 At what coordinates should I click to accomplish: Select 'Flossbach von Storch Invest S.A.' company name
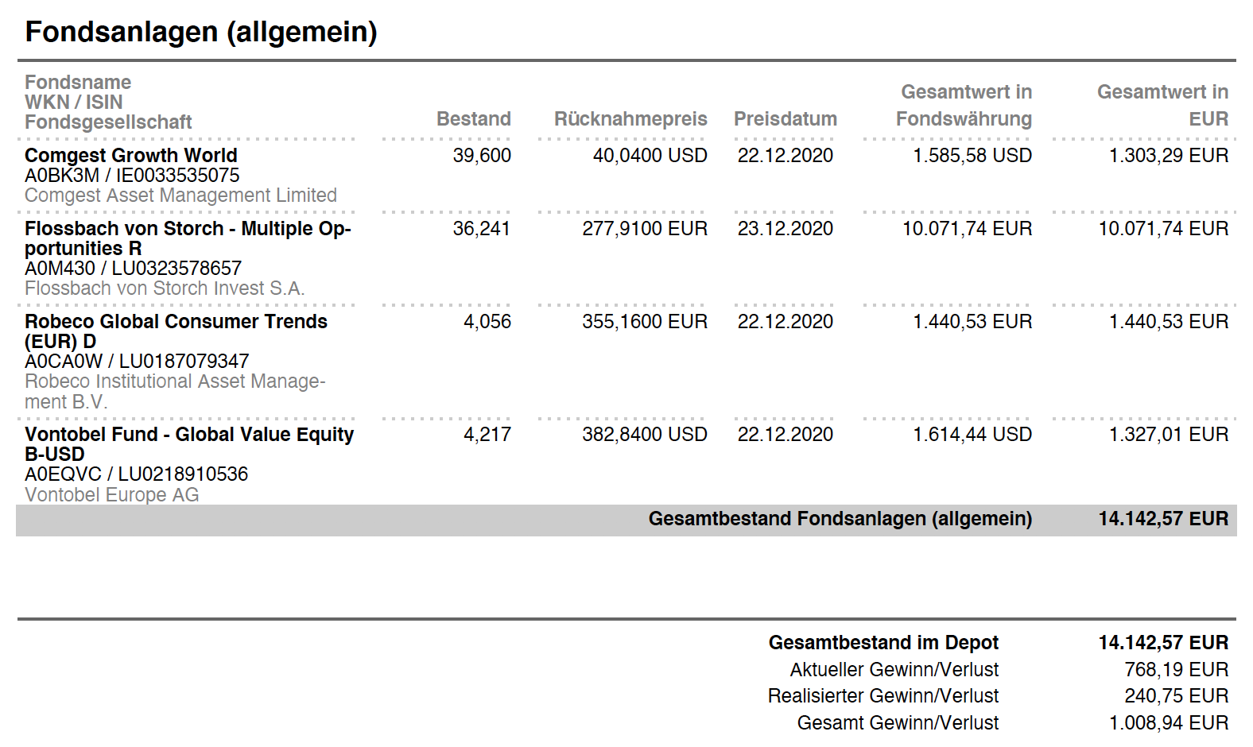pyautogui.click(x=165, y=288)
